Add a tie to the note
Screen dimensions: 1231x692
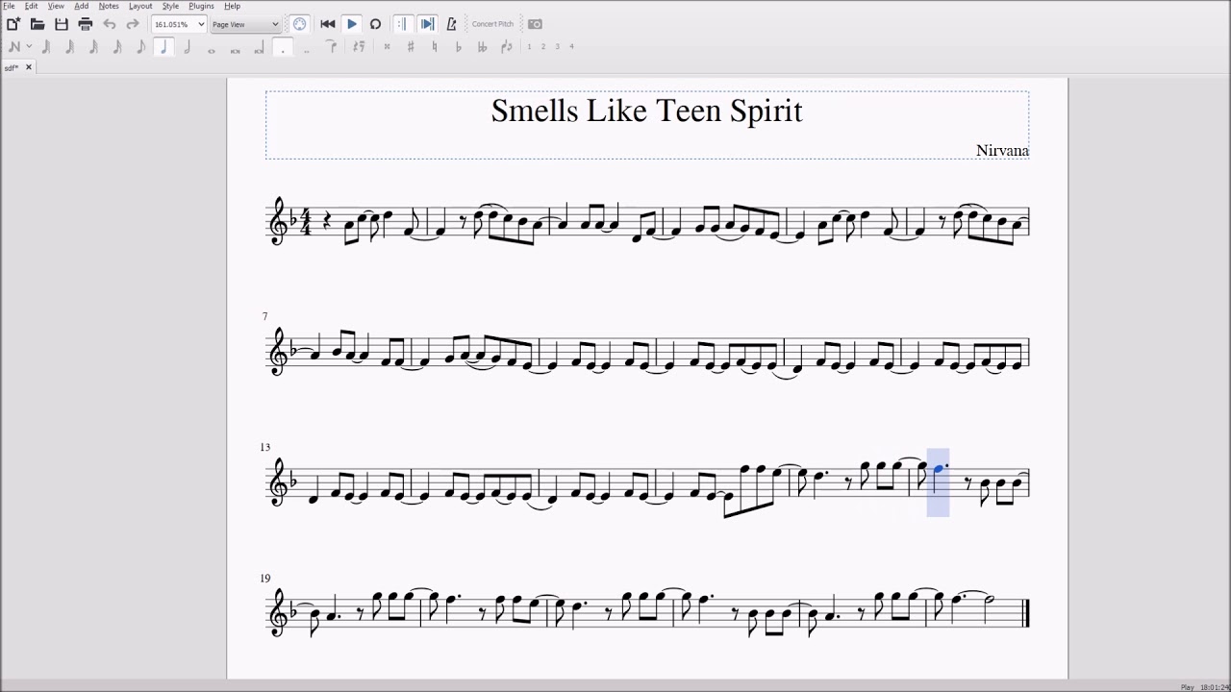[x=331, y=46]
